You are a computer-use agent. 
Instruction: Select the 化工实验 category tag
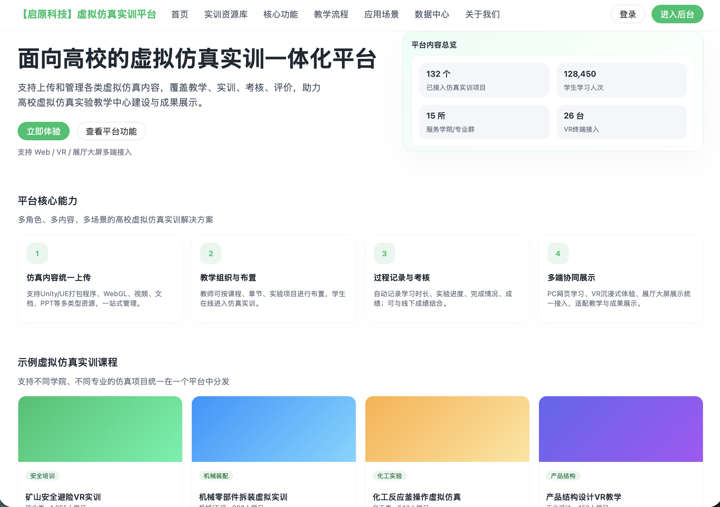pyautogui.click(x=390, y=476)
